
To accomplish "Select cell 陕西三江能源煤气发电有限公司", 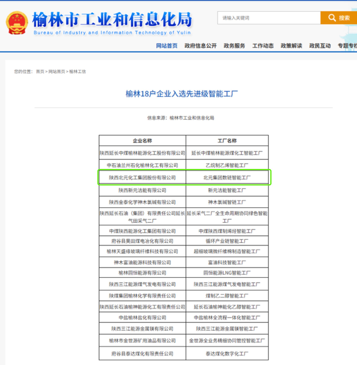I will coord(142,284).
